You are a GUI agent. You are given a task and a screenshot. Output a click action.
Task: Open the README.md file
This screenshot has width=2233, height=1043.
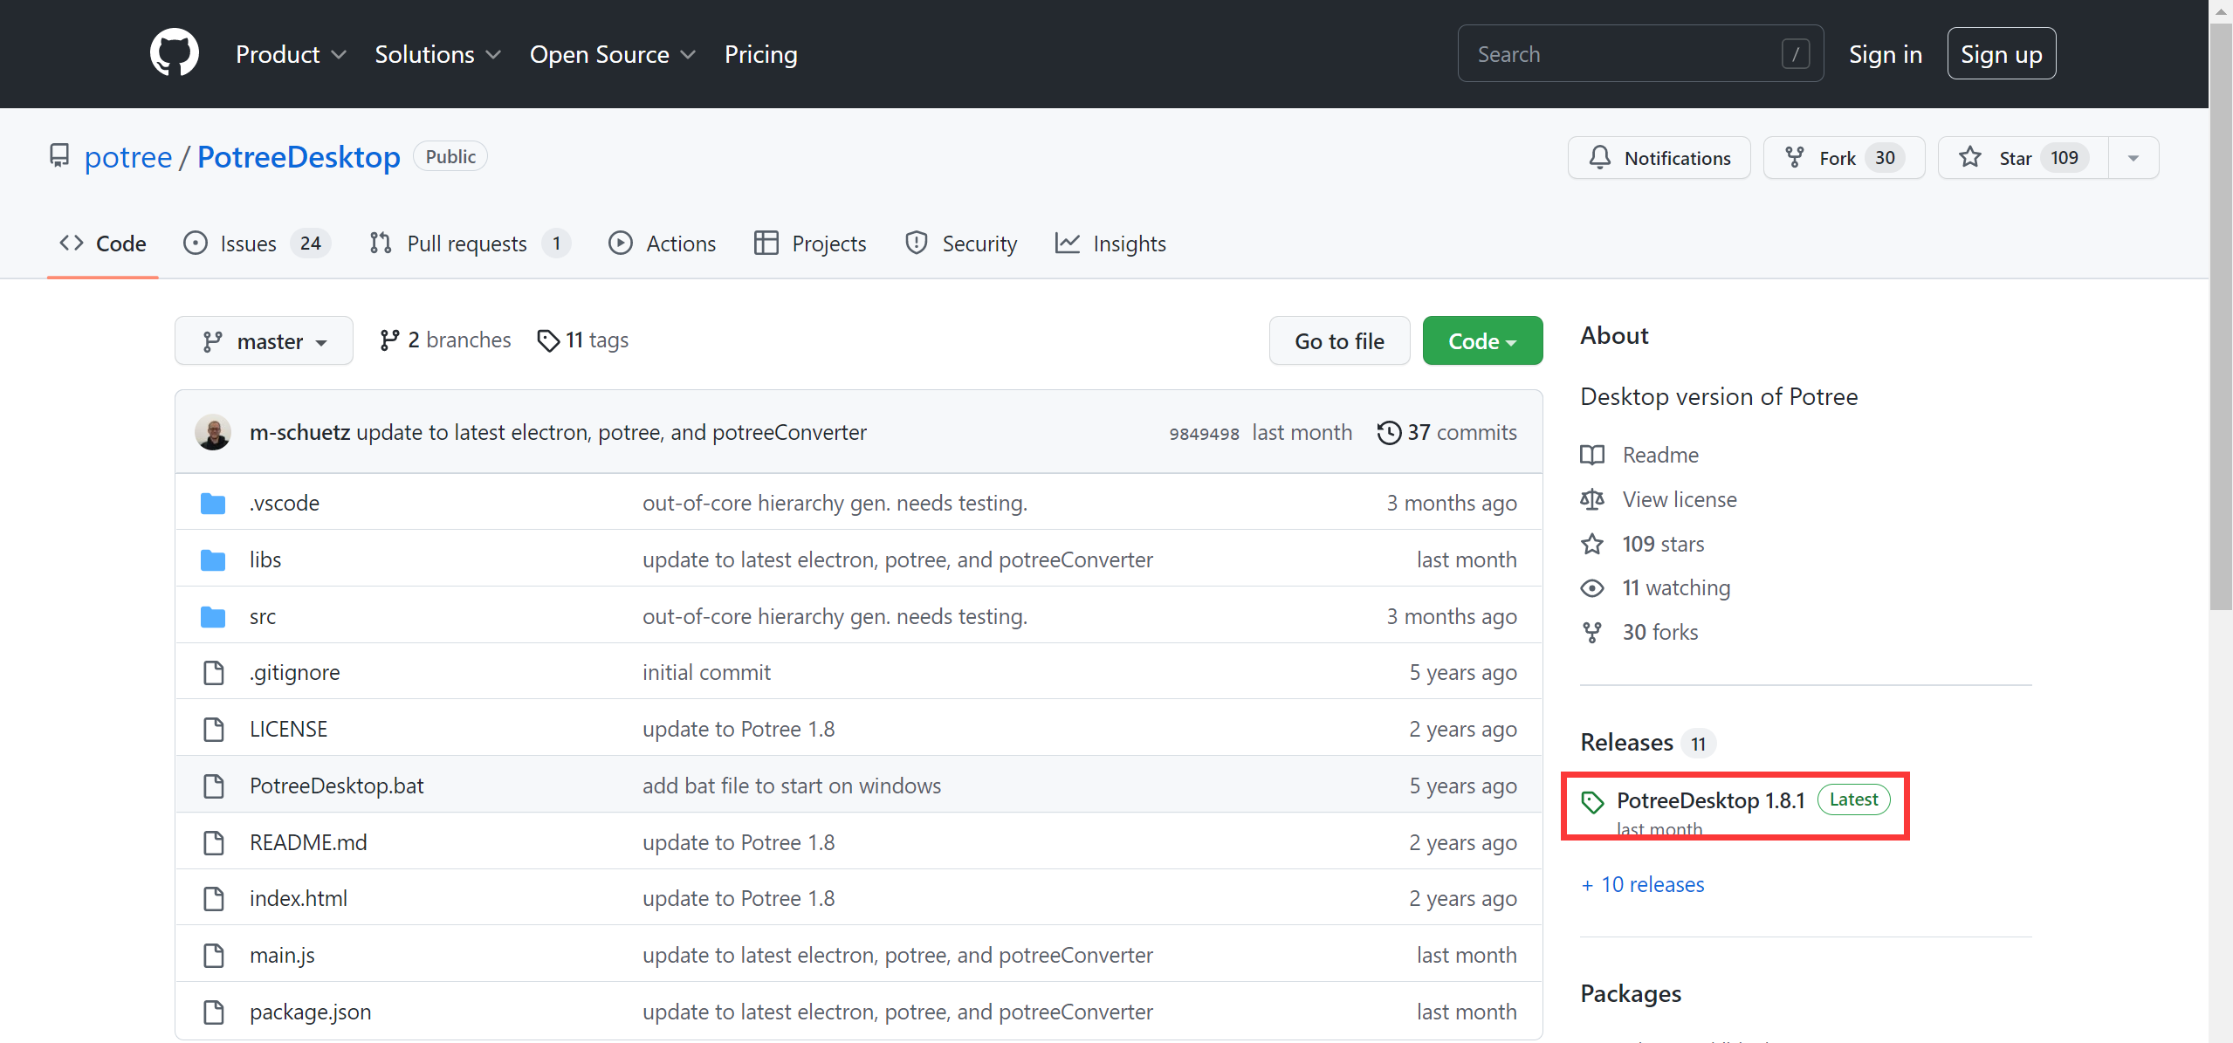[x=308, y=843]
